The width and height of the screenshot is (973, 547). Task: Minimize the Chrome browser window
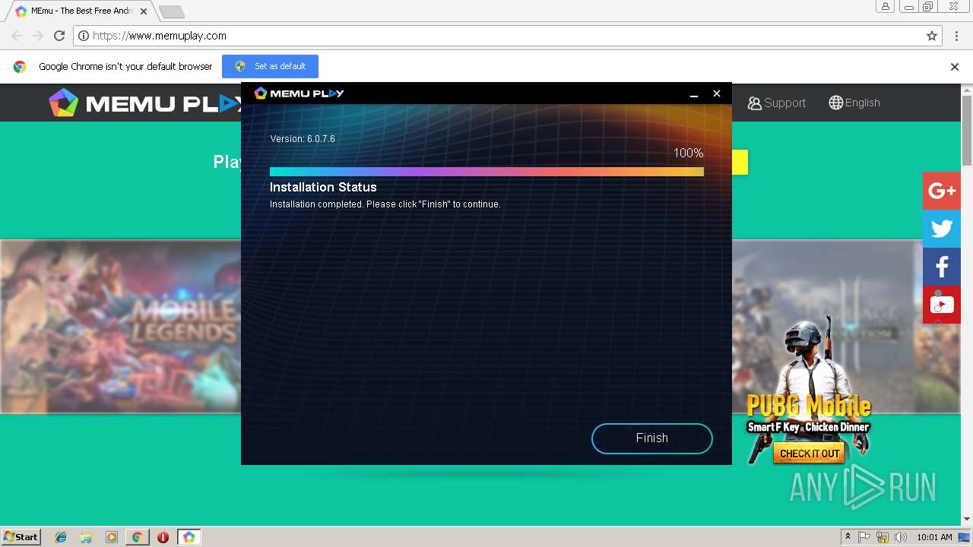coord(908,7)
